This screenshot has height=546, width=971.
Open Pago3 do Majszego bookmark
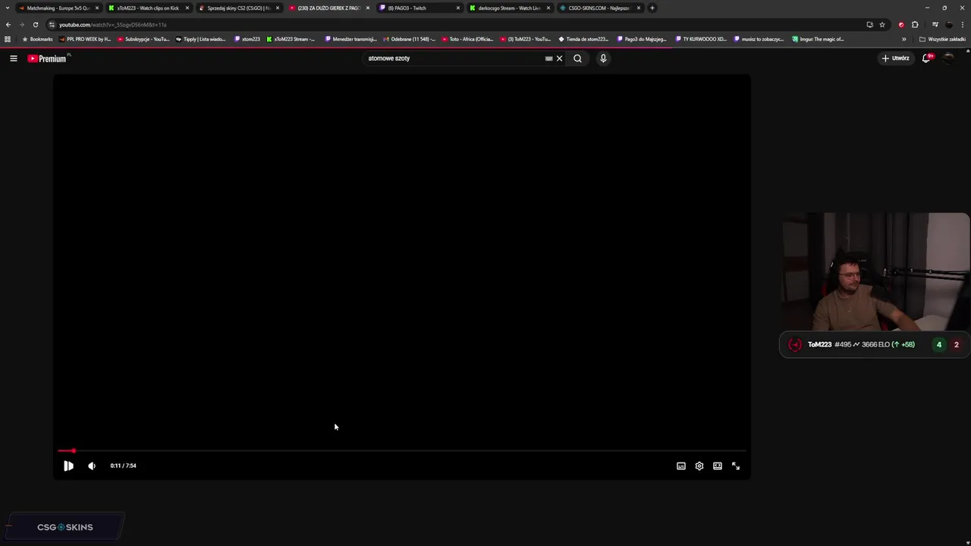coord(642,39)
